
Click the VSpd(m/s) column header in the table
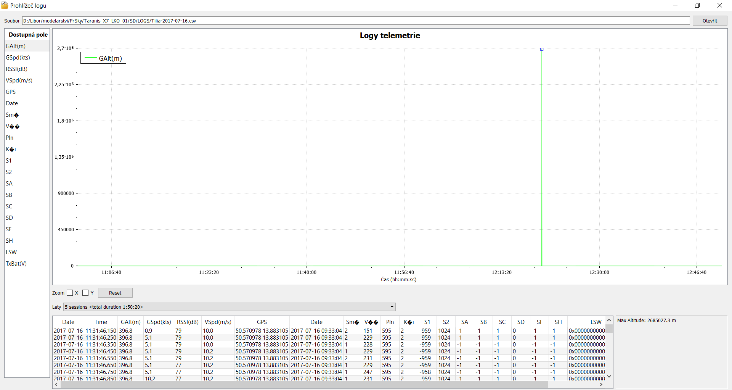pyautogui.click(x=218, y=322)
